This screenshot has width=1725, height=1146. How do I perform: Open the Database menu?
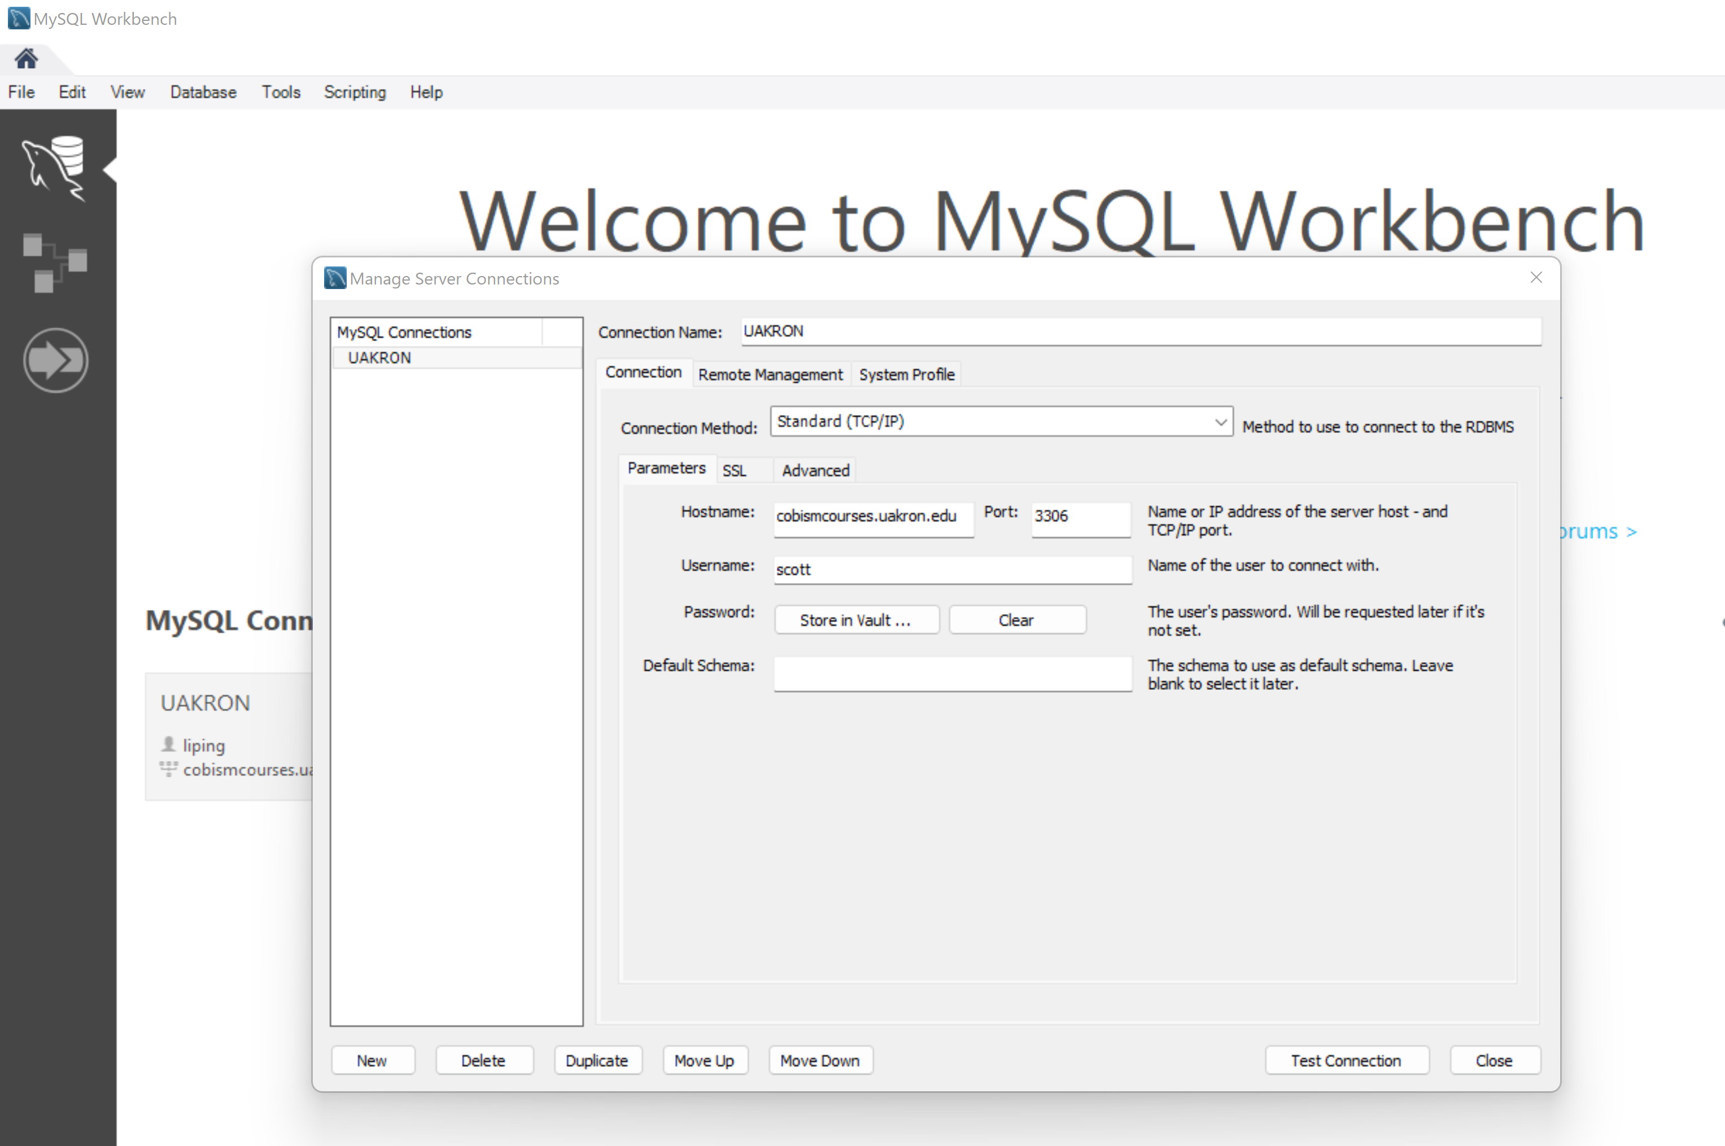click(203, 92)
